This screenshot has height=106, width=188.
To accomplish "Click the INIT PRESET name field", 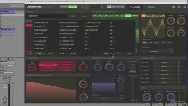I will pos(46,16).
